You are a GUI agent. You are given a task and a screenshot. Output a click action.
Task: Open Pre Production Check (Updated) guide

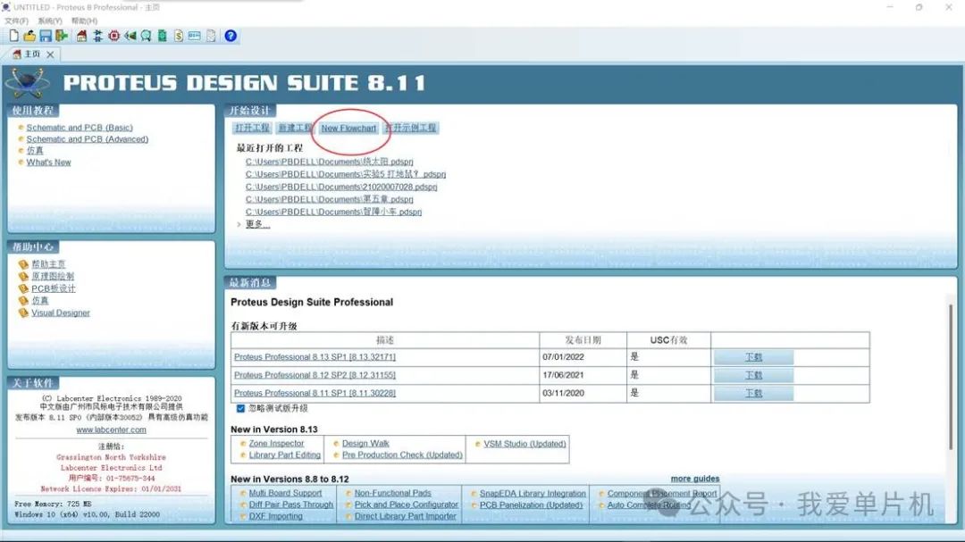(402, 455)
